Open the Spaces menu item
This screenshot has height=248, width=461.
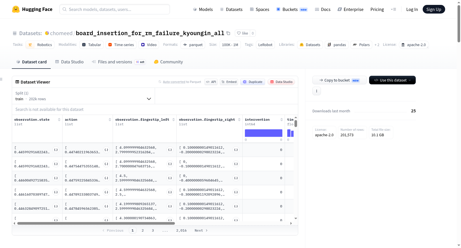click(x=260, y=10)
